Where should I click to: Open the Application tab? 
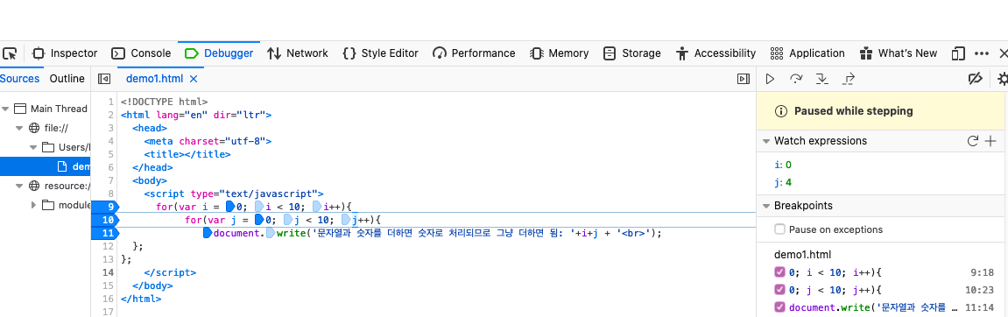[807, 53]
